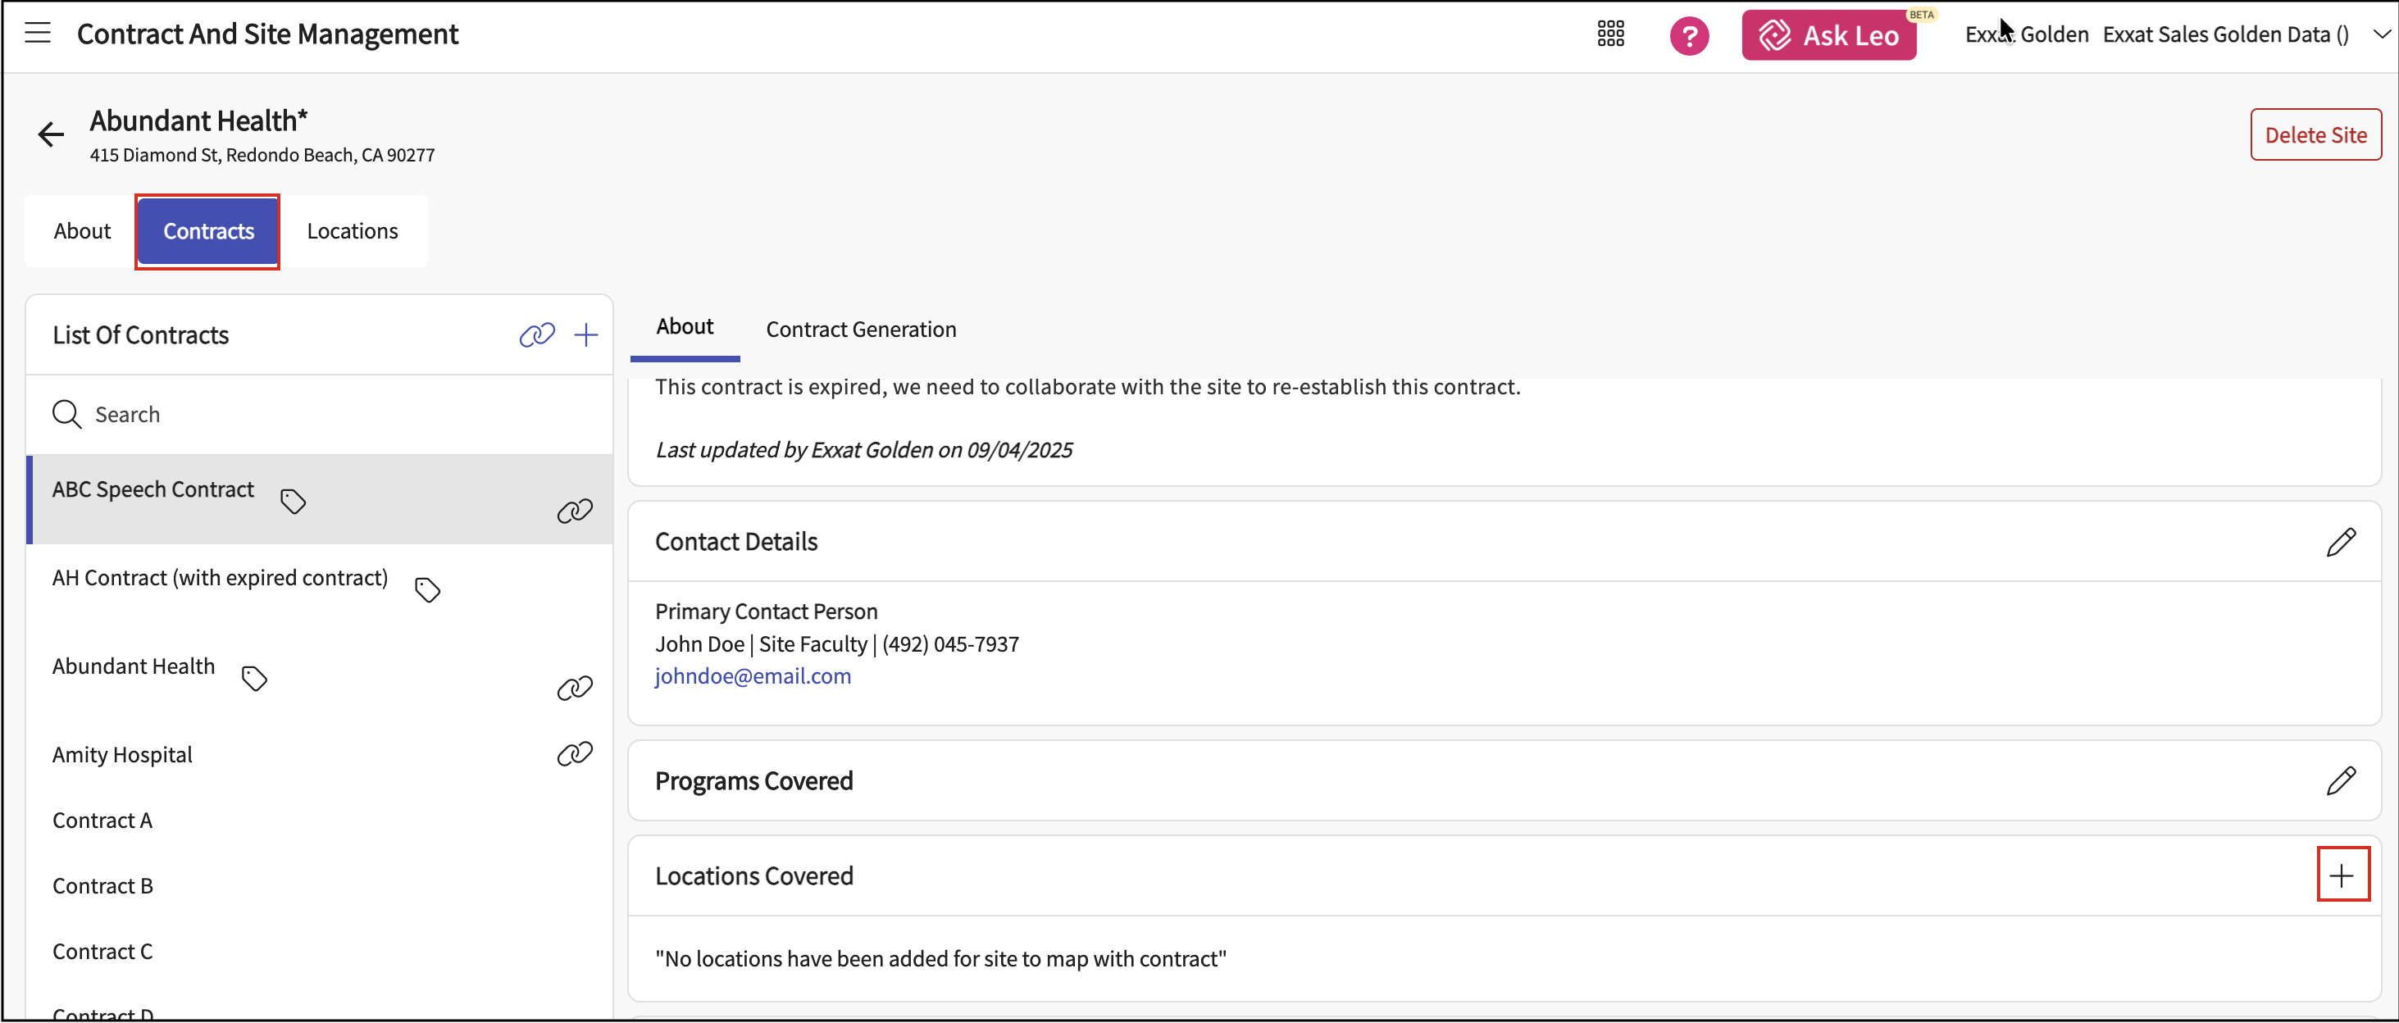Click the link icon on Amity Hospital row
The height and width of the screenshot is (1023, 2399).
(x=575, y=754)
